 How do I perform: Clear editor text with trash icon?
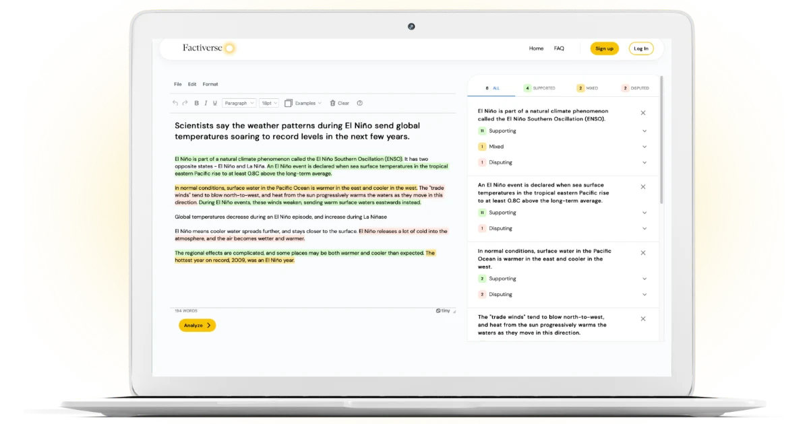tap(339, 103)
